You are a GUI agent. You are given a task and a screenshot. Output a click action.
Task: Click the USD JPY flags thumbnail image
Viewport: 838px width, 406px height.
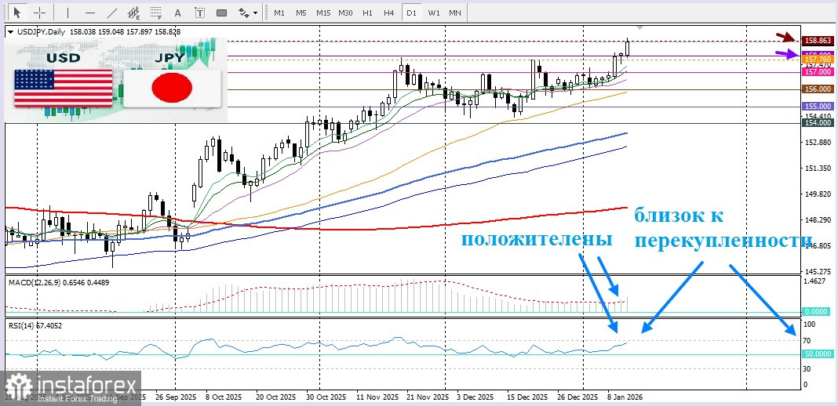coord(116,79)
